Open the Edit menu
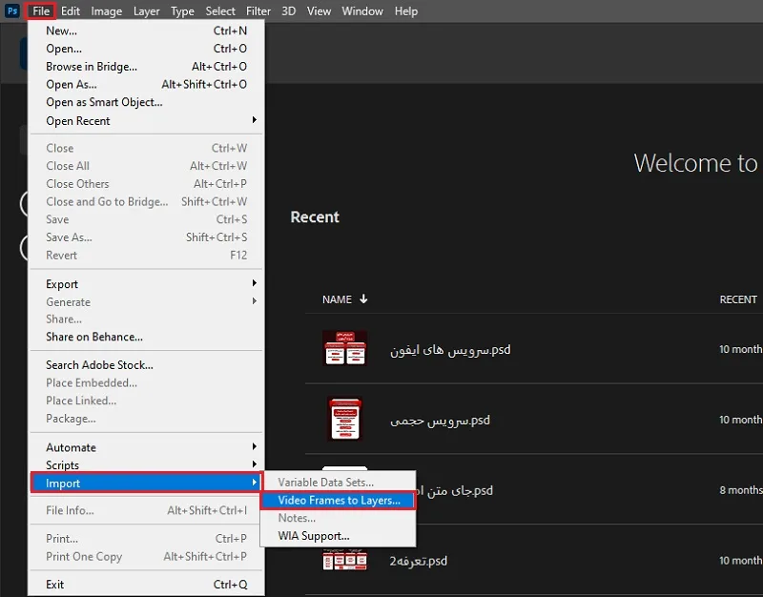Viewport: 763px width, 597px height. (70, 10)
